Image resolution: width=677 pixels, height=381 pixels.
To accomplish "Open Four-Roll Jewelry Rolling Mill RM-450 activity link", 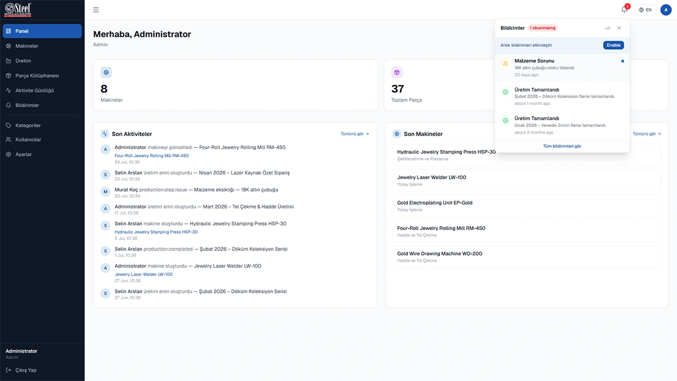I will (x=152, y=155).
